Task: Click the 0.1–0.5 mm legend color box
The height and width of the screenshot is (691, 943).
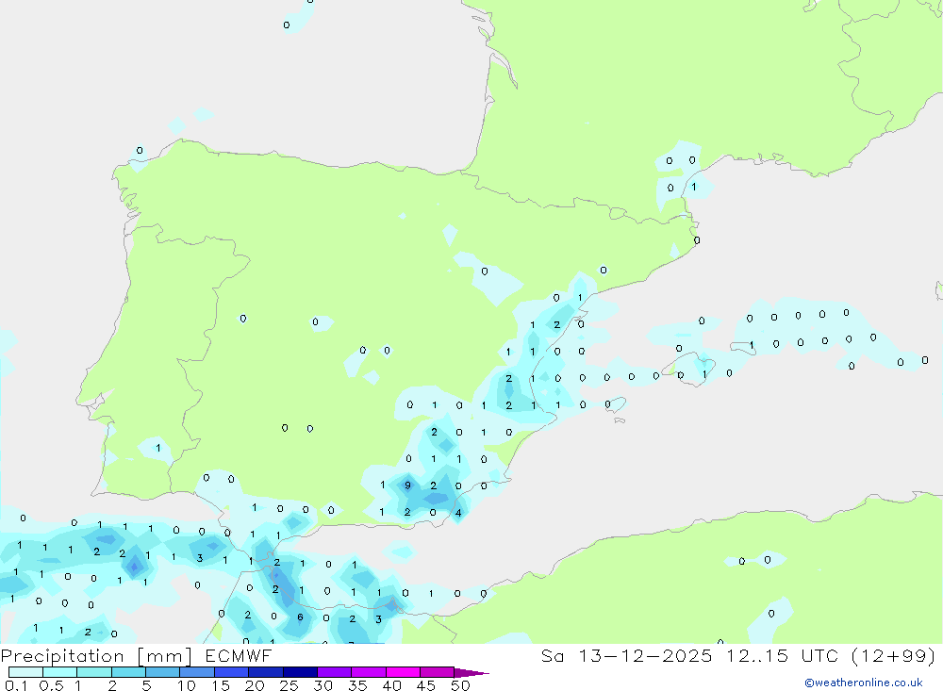Action: pyautogui.click(x=25, y=672)
